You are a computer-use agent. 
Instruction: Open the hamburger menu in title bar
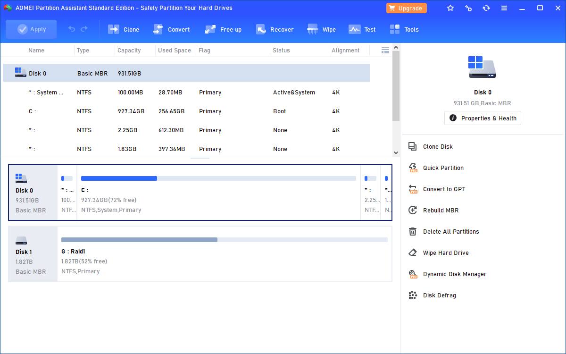[x=504, y=8]
